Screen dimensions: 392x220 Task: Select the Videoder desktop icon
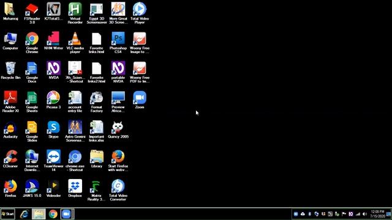pos(53,189)
